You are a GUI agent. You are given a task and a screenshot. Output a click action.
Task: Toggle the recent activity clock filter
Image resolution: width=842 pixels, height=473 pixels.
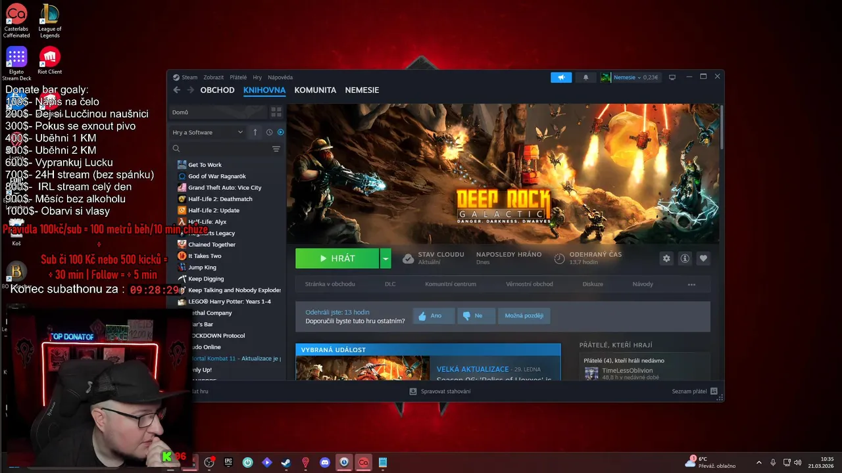[269, 132]
